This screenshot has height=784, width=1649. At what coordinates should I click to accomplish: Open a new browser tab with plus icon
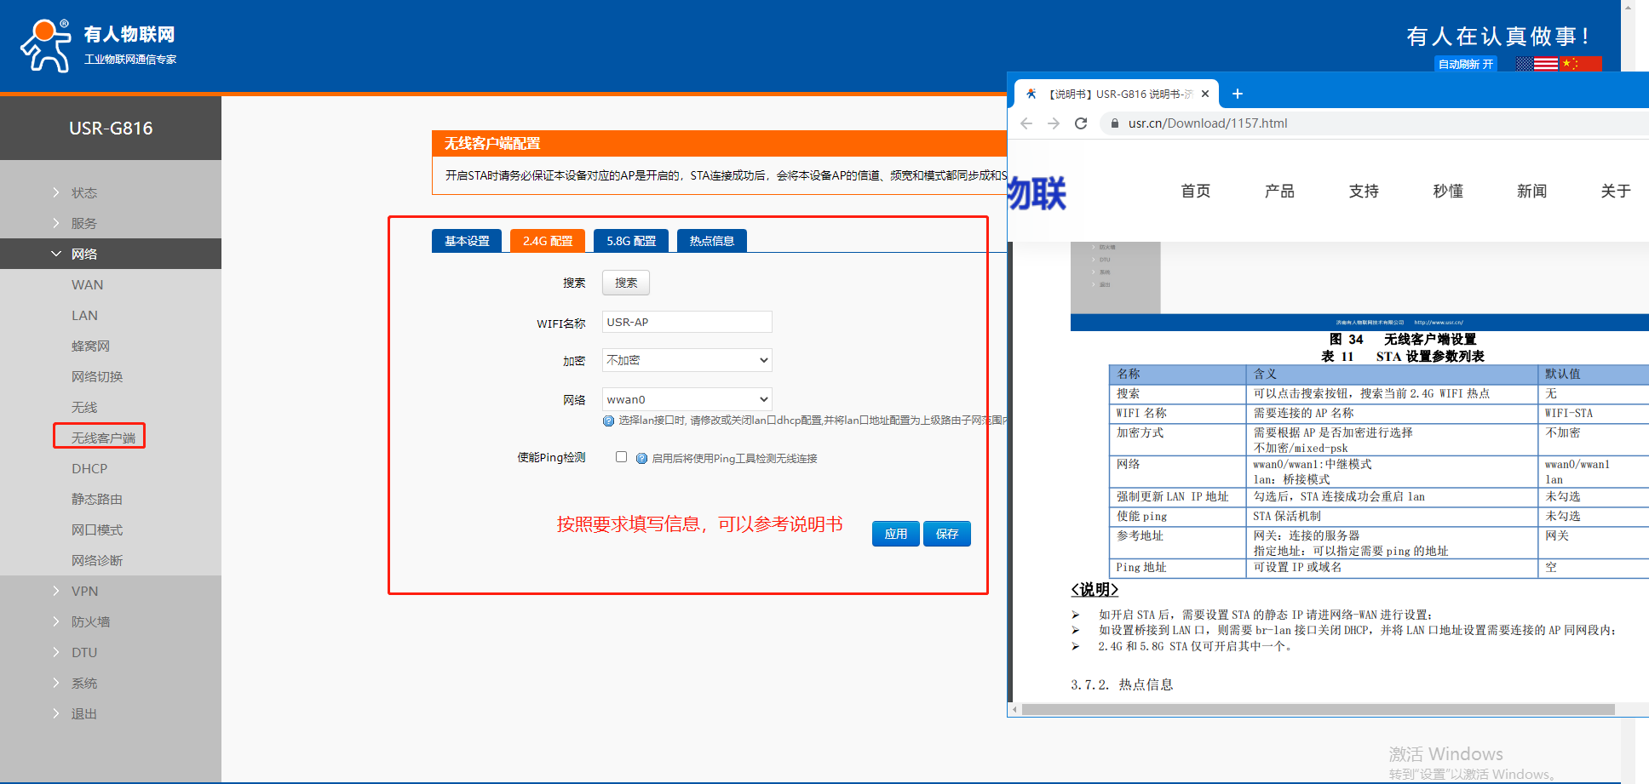point(1238,94)
